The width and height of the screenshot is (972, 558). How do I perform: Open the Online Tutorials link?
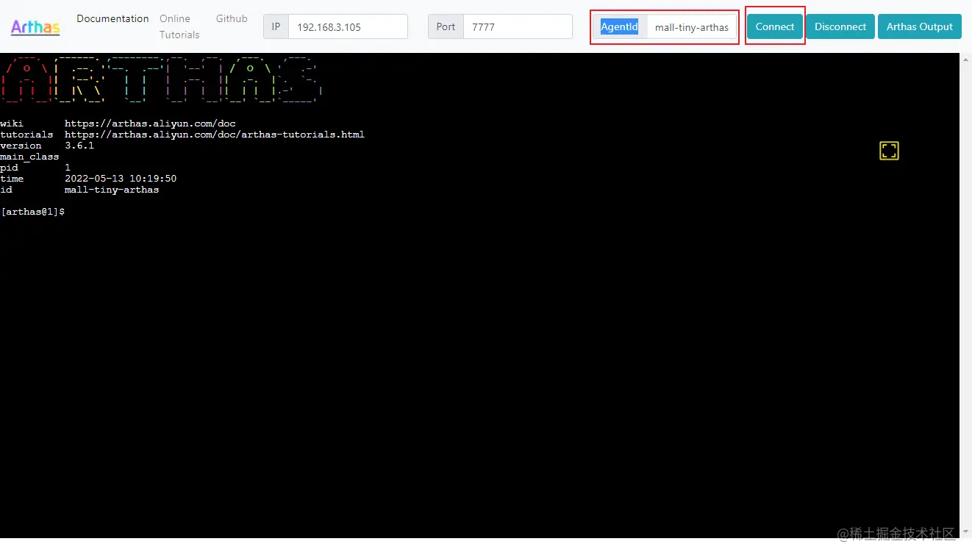[179, 26]
